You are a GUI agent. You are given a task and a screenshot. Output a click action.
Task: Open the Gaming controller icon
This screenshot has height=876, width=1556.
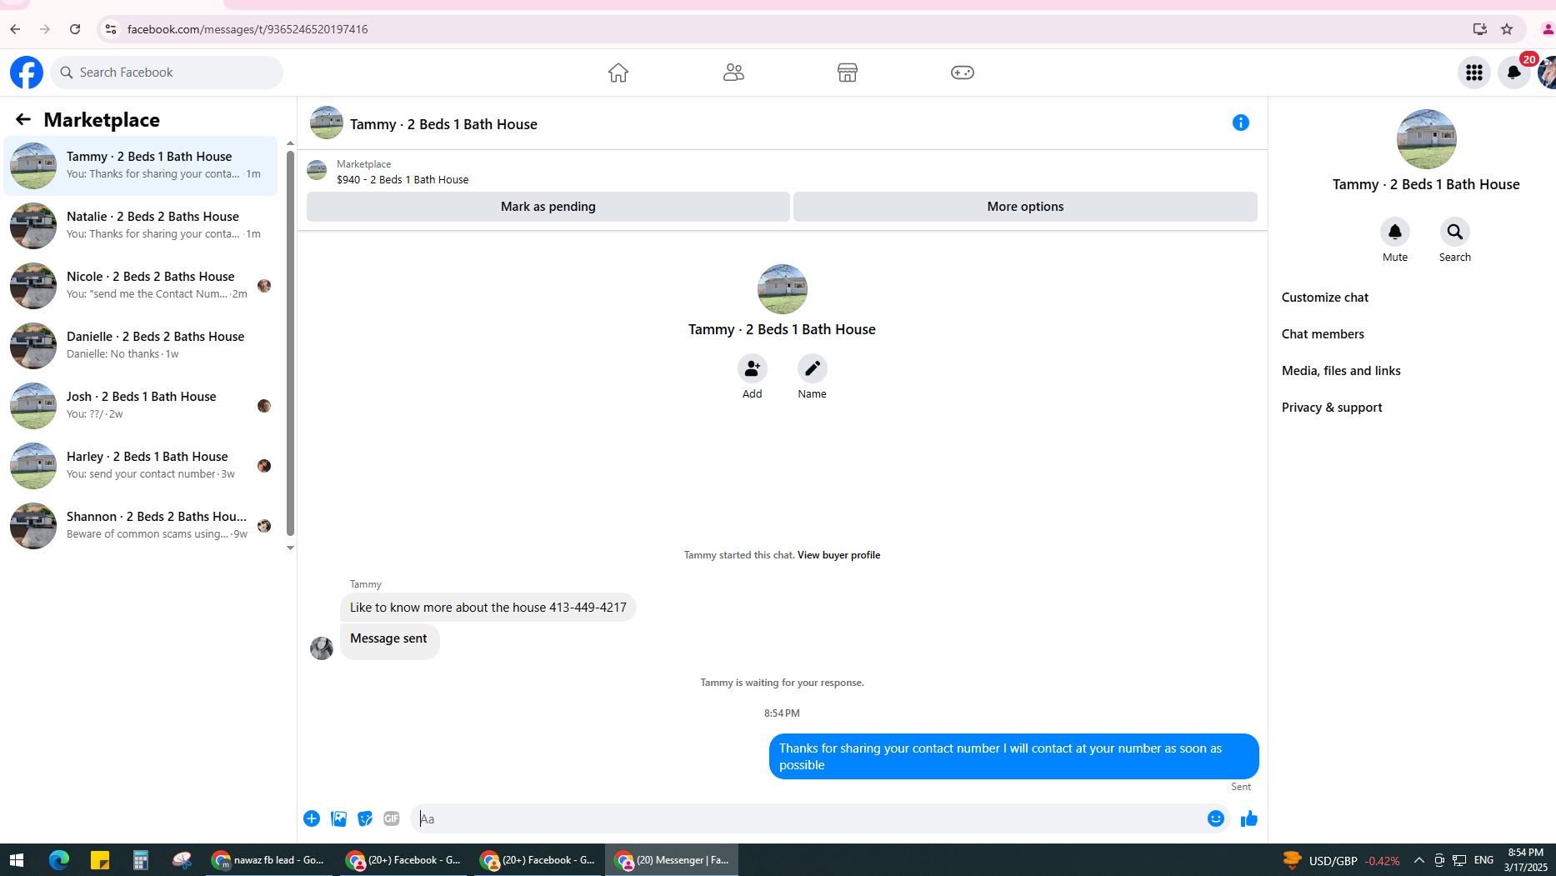(963, 73)
